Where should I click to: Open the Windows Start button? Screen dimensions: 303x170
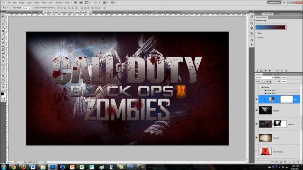(x=4, y=167)
